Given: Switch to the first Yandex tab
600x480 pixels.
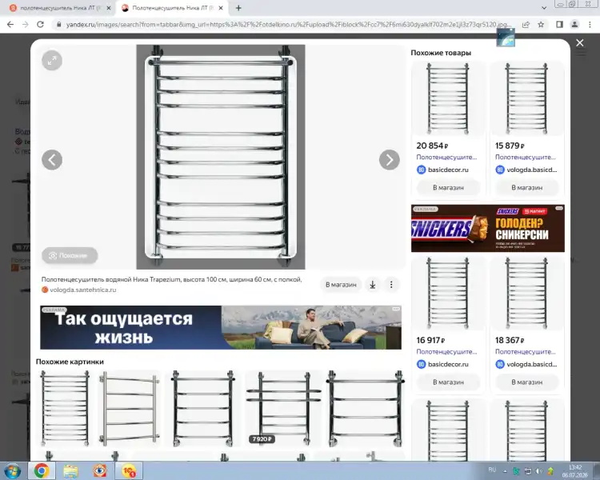Looking at the screenshot, I should click(61, 8).
